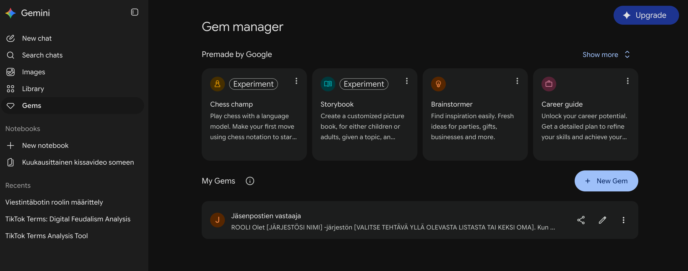Click the Career guide briefcase icon

coord(549,84)
